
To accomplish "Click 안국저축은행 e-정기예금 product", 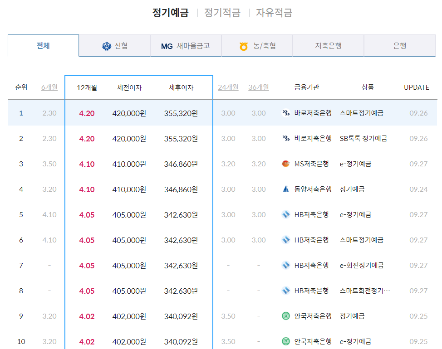I will point(355,341).
